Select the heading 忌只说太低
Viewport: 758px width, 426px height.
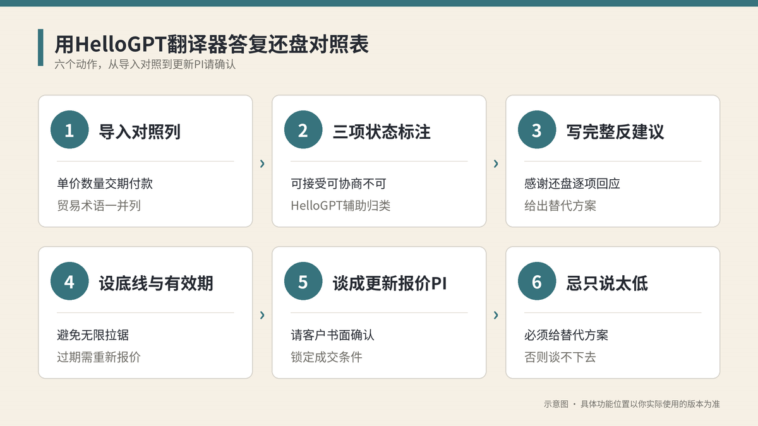607,283
